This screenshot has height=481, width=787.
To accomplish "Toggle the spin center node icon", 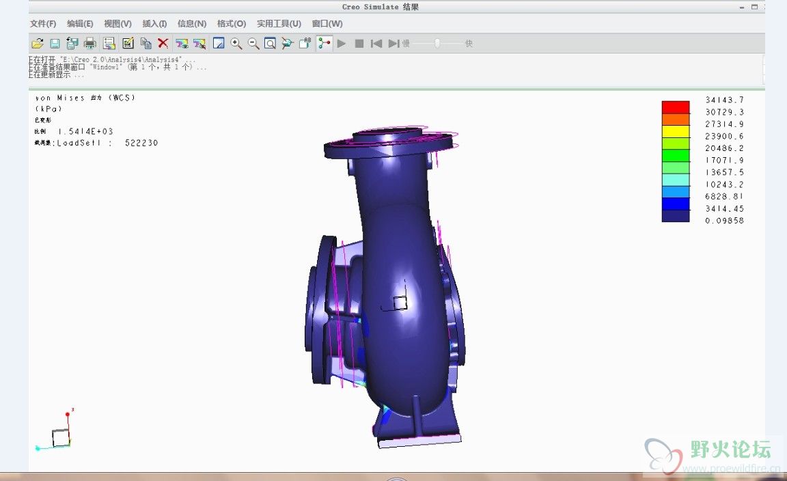I will pos(325,44).
